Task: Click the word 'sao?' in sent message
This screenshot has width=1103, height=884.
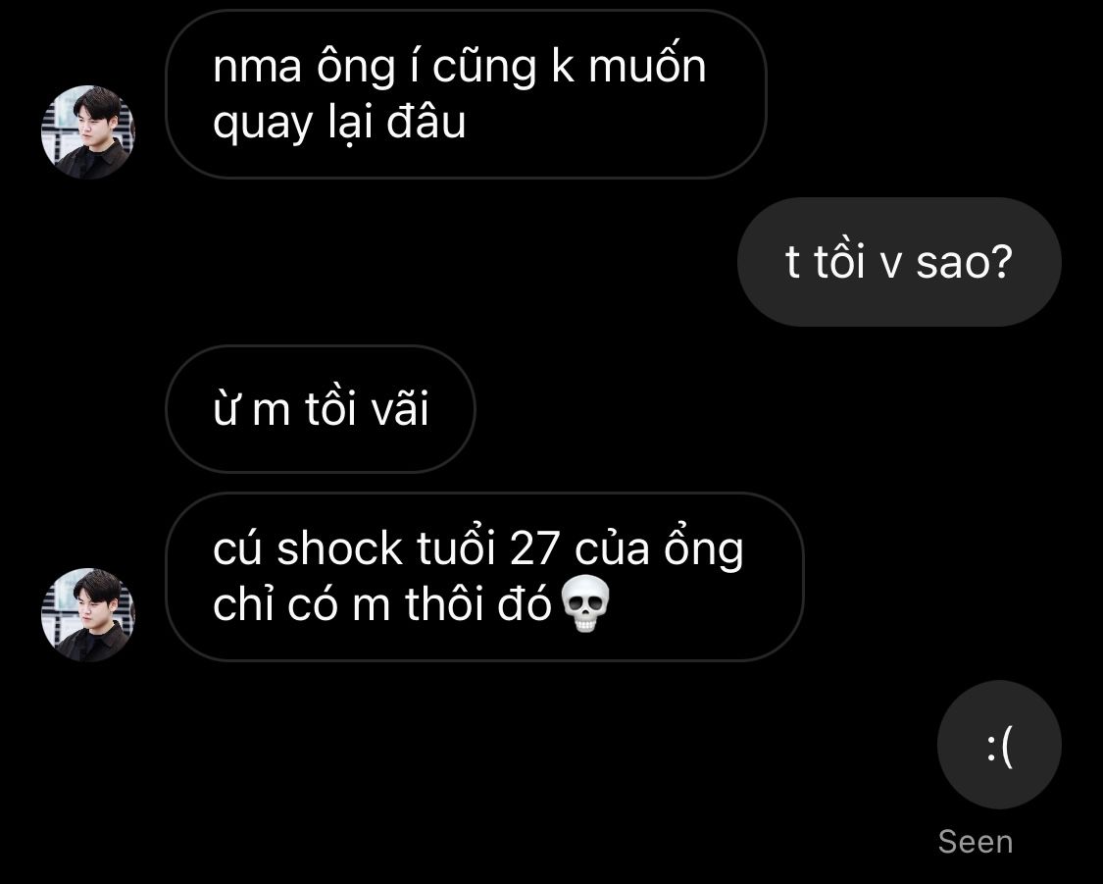Action: click(965, 262)
